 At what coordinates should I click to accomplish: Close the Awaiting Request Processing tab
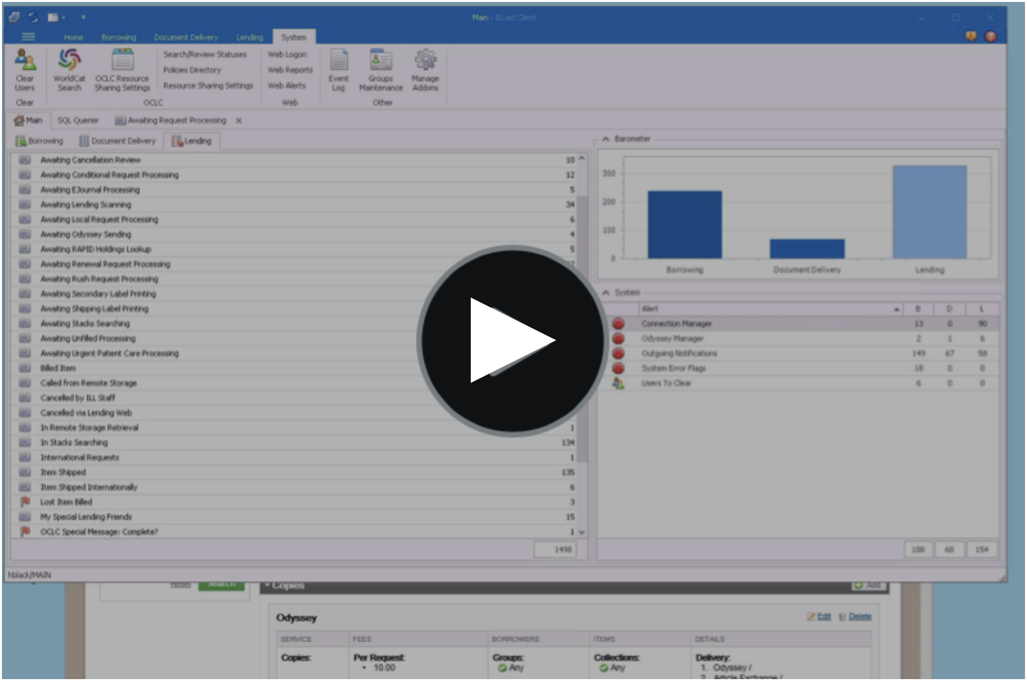pyautogui.click(x=239, y=121)
